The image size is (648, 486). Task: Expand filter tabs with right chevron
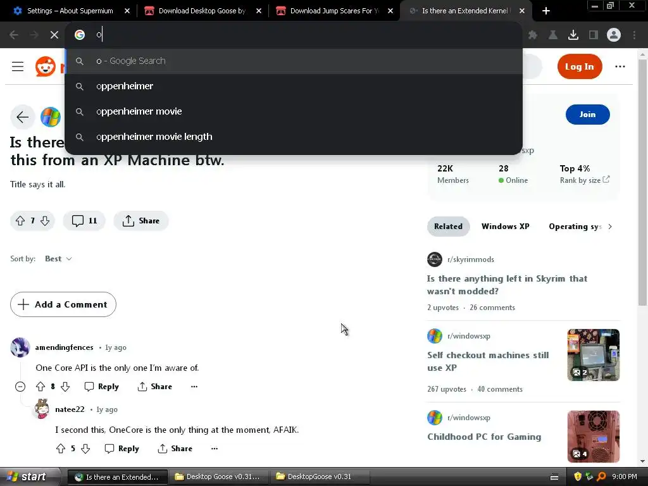click(x=610, y=227)
